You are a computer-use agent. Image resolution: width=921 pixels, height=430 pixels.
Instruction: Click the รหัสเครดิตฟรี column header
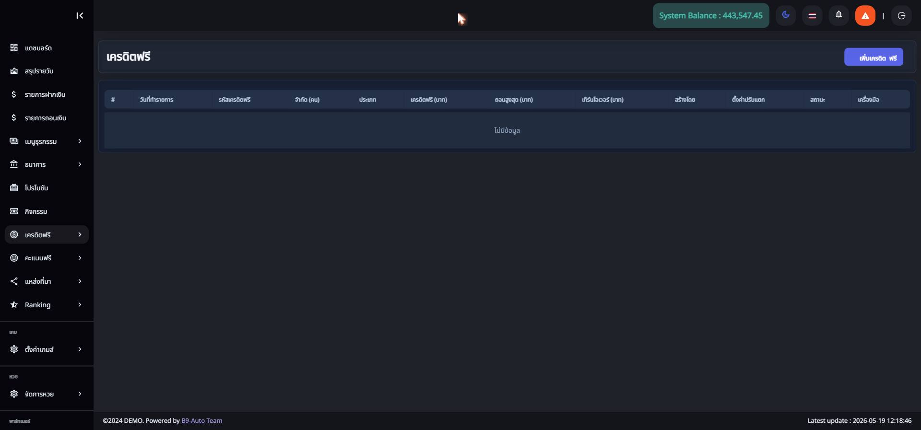235,100
